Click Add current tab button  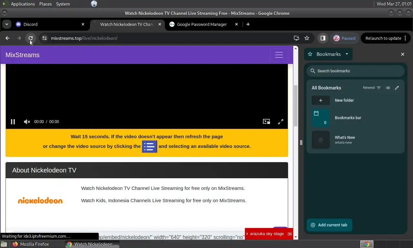point(329,225)
